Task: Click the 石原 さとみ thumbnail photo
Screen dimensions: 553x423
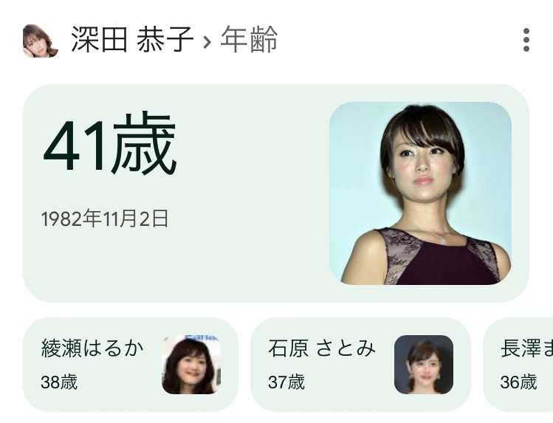Action: 424,365
